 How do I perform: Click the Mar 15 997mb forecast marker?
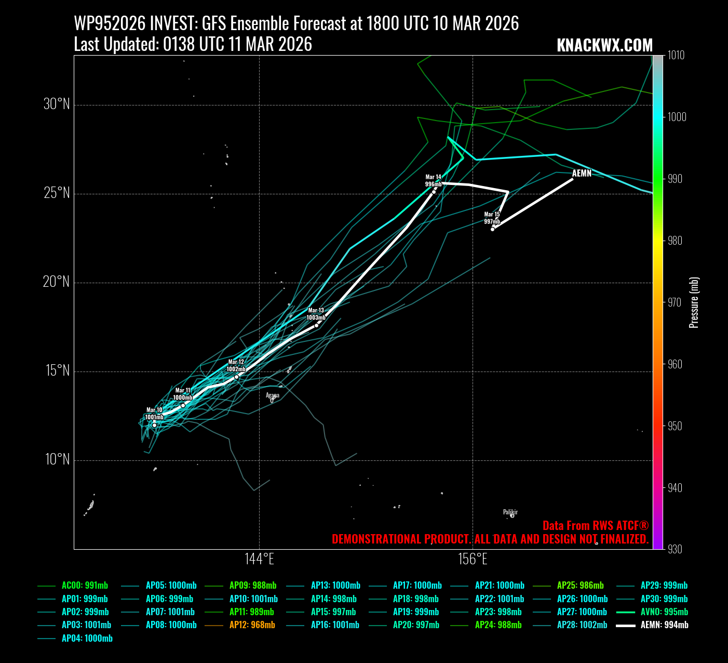(492, 229)
